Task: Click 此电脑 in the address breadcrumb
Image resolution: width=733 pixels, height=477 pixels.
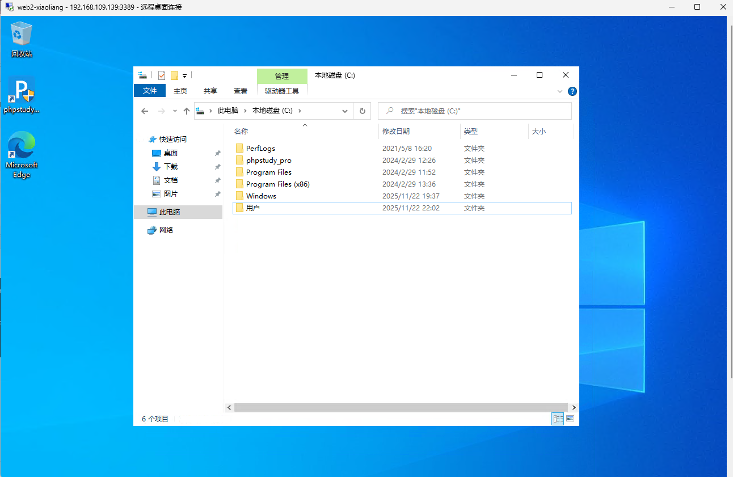Action: point(228,111)
